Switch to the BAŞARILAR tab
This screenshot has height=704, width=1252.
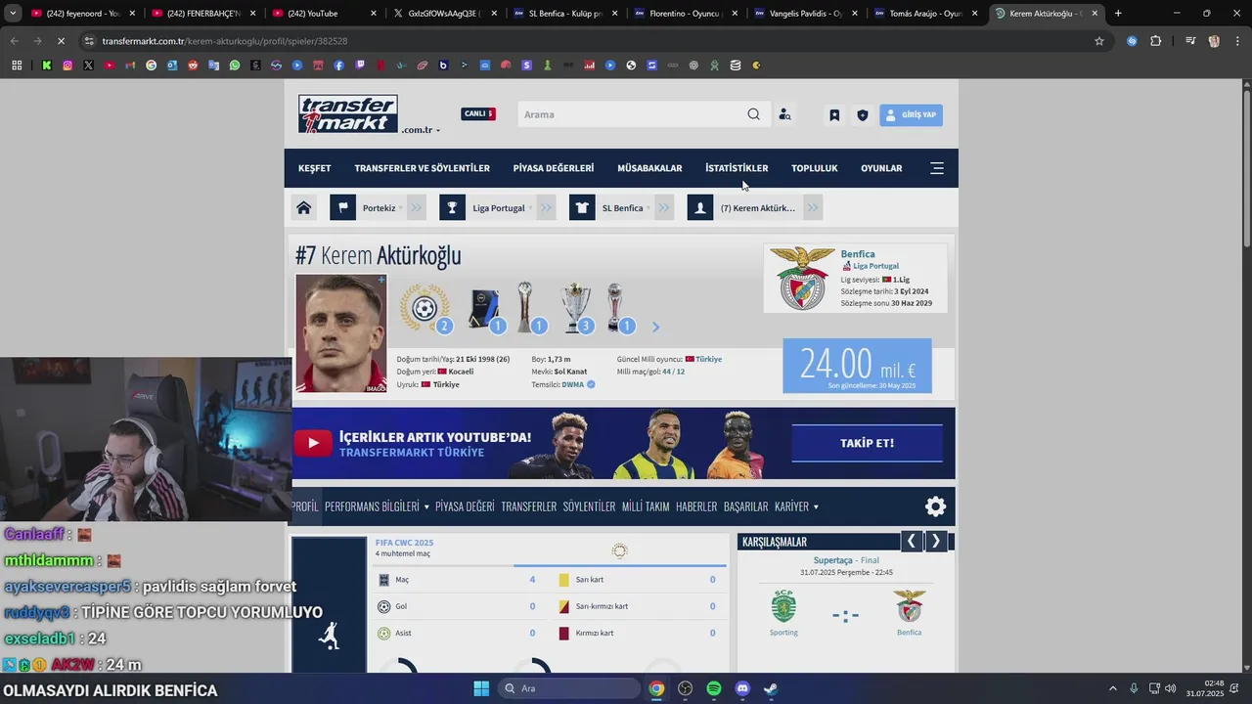point(745,506)
